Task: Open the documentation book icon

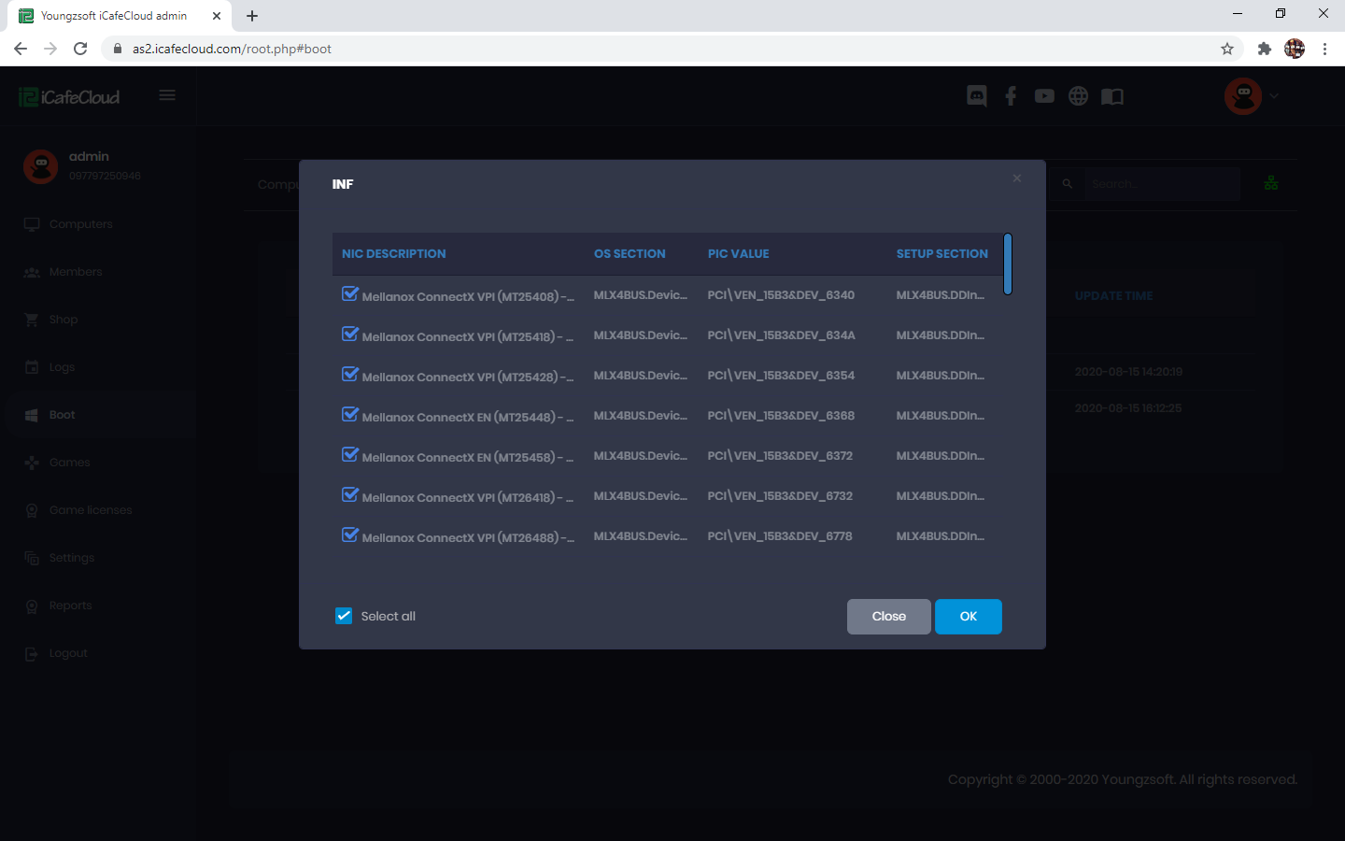Action: tap(1111, 96)
